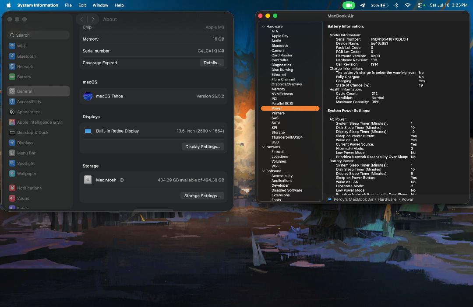Click the Apple Intelligence & Siri icon
The width and height of the screenshot is (473, 307).
pos(12,122)
